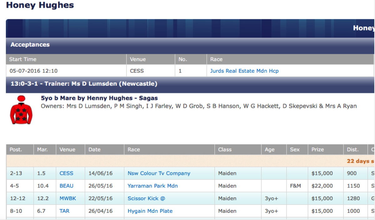Open the MWBK venue link
The image size is (375, 220).
click(x=68, y=198)
